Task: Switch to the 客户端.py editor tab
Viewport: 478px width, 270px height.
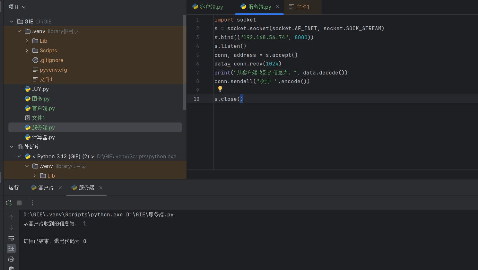Action: 211,7
